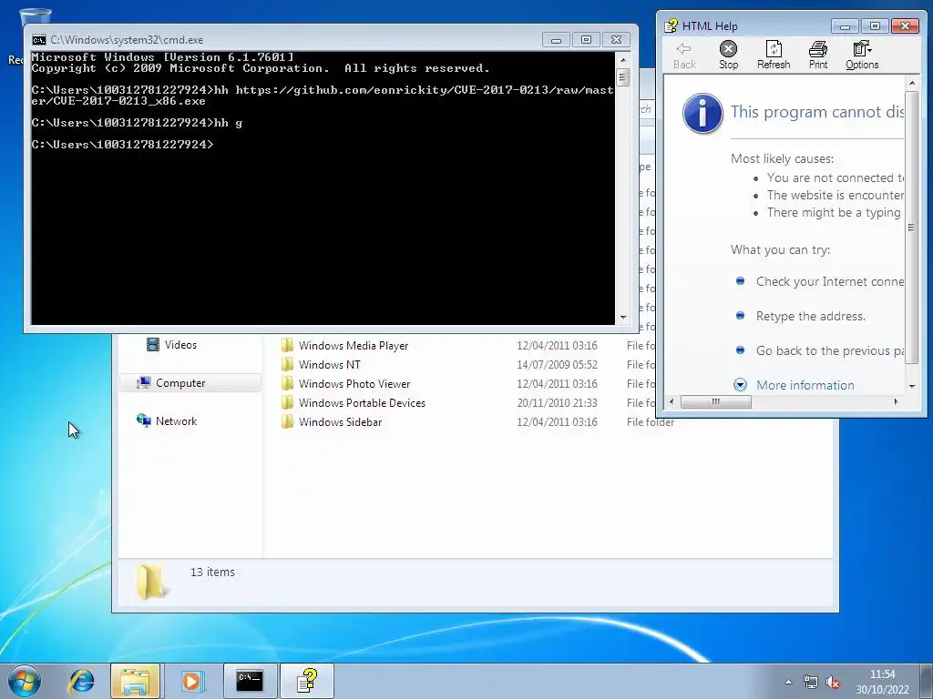Switch to HTML Help taskbar button

pos(307,681)
